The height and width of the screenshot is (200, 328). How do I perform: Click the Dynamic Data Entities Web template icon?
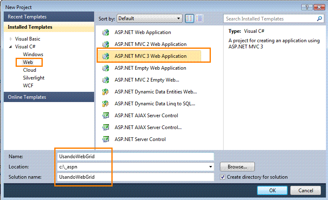(106, 92)
